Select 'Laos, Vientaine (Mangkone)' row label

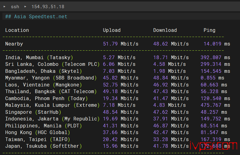43,85
